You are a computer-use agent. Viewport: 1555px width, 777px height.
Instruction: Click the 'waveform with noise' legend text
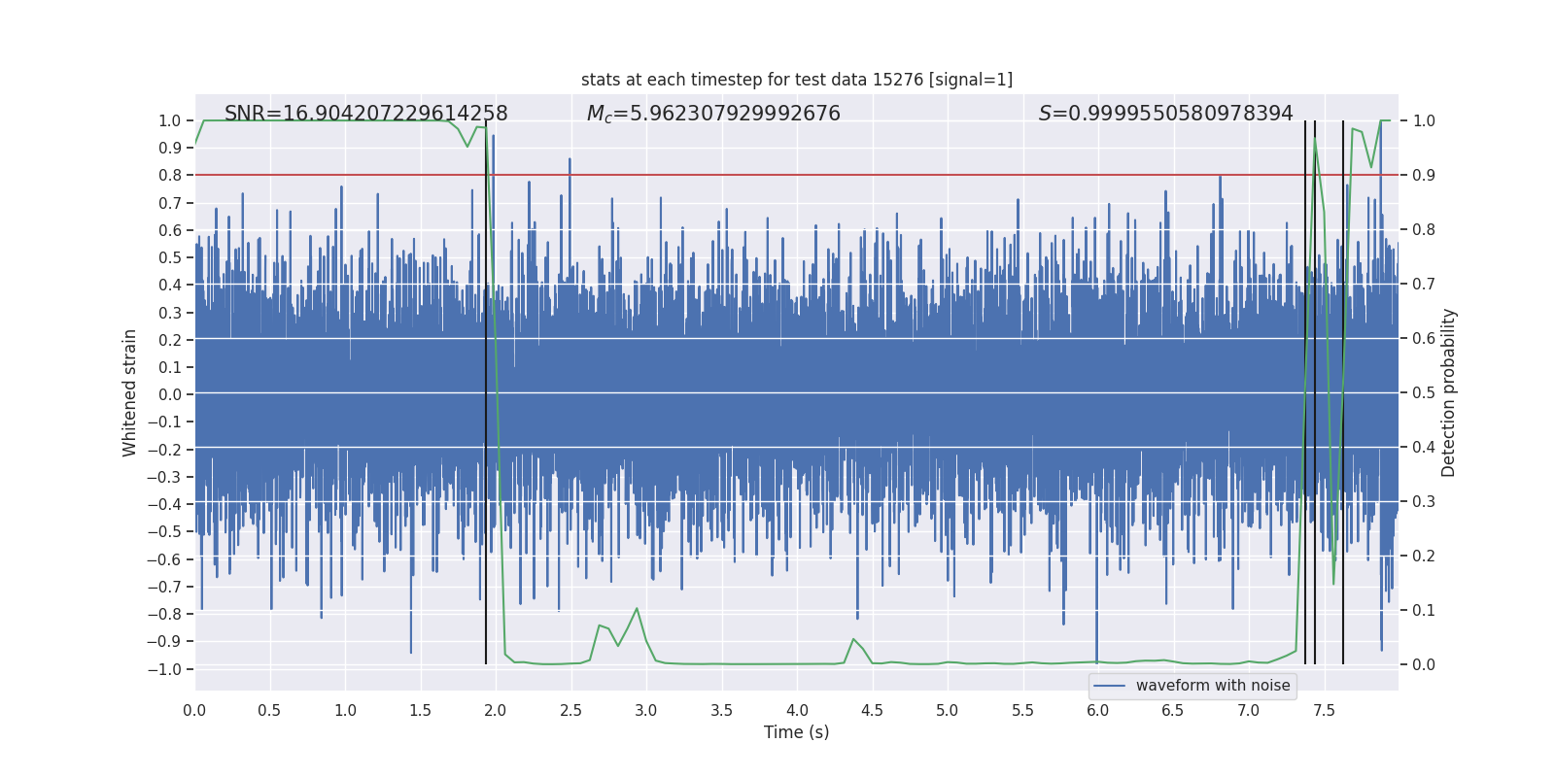point(1212,686)
